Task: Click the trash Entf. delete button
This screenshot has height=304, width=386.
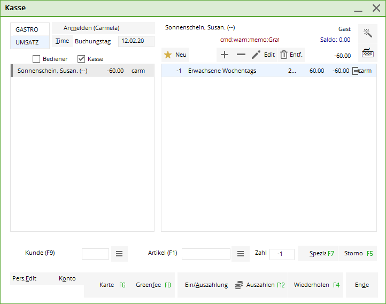Action: coord(291,55)
